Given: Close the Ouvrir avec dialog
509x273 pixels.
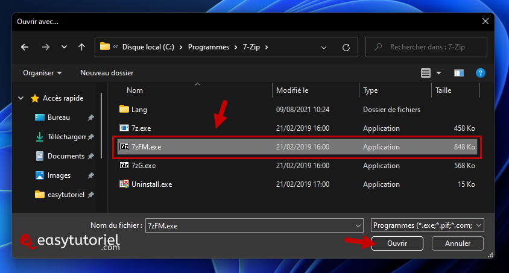Looking at the screenshot, I should [x=485, y=22].
